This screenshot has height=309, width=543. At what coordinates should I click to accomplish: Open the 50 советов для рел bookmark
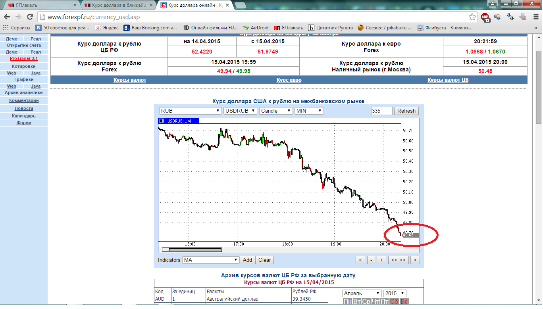pos(63,28)
